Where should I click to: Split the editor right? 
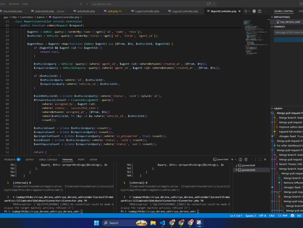[x=260, y=11]
